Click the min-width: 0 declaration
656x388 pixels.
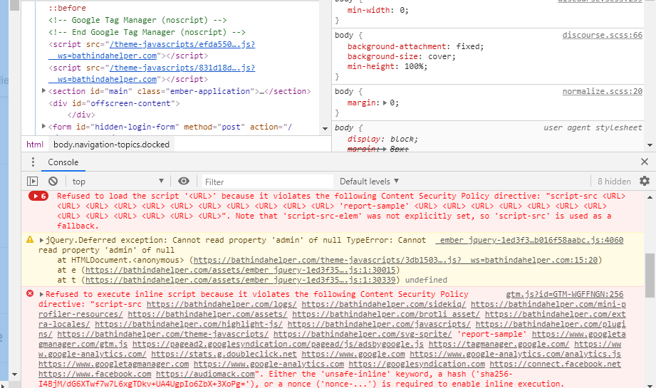[378, 10]
